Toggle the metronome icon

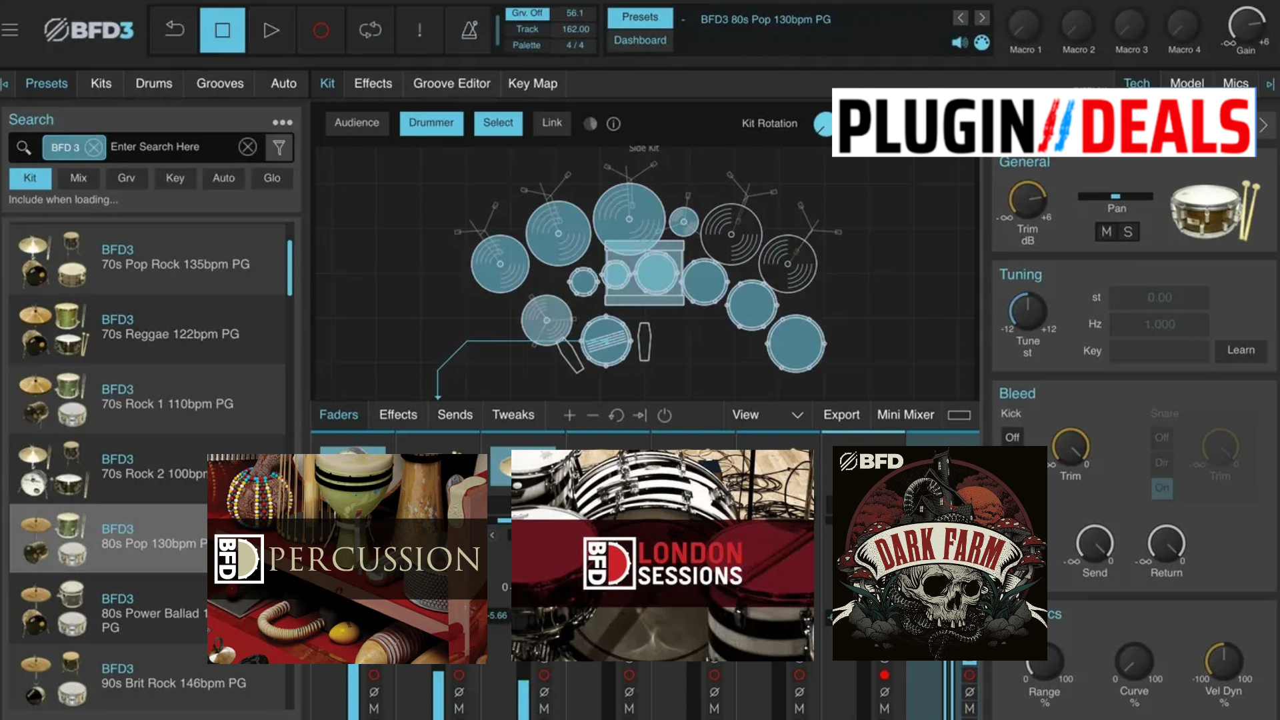point(469,31)
